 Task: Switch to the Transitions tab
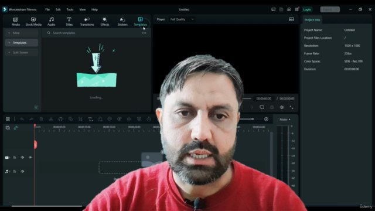pos(87,22)
